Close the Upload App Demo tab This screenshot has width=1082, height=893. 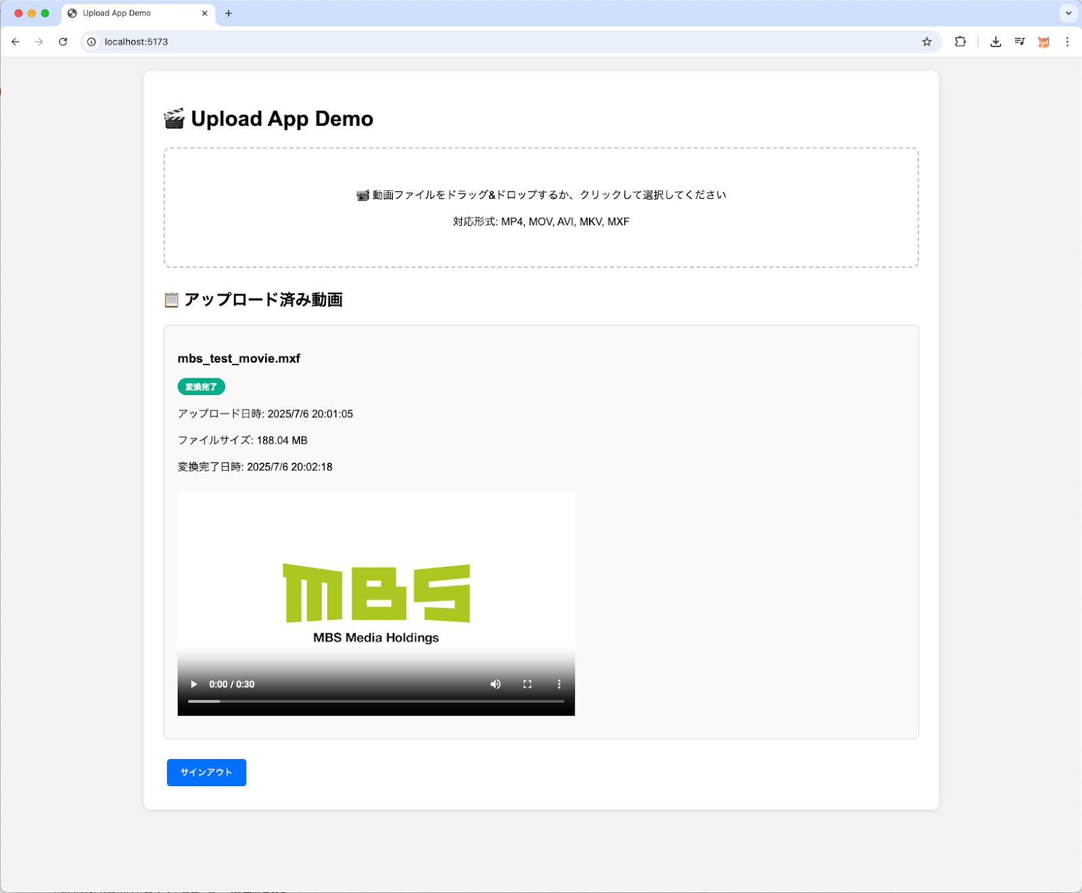coord(205,14)
